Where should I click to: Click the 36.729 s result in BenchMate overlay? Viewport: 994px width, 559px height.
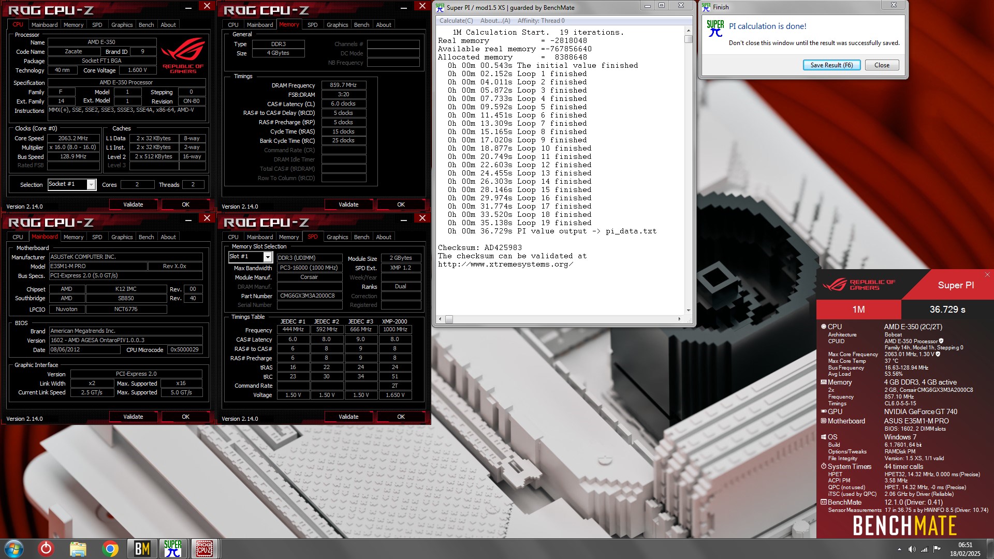(x=947, y=310)
